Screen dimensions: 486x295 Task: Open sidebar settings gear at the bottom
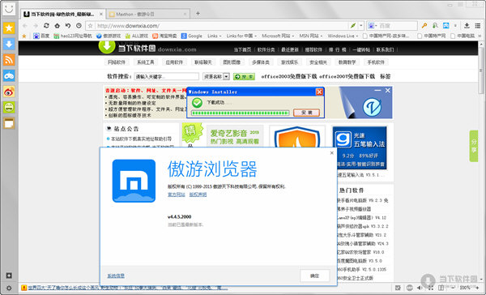click(9, 288)
